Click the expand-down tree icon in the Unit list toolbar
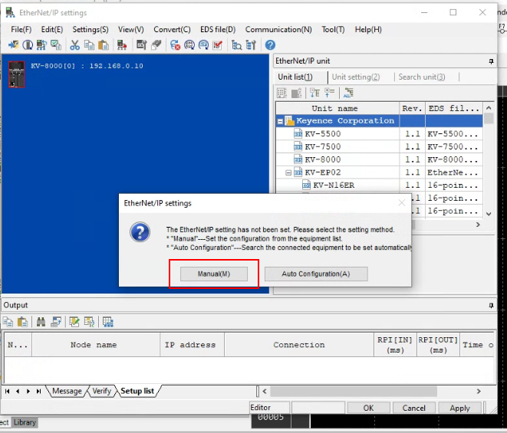Screen dimensions: 507x433 click(314, 93)
